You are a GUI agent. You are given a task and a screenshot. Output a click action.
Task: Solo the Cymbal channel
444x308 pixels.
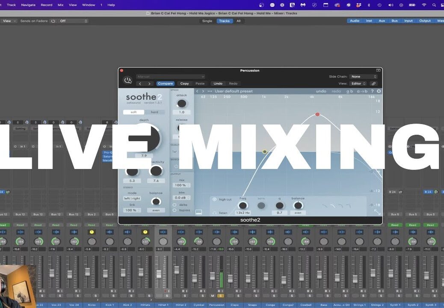pos(202,296)
